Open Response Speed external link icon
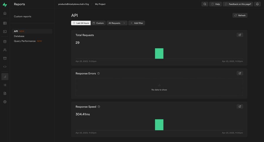The image size is (264, 142). (240, 107)
